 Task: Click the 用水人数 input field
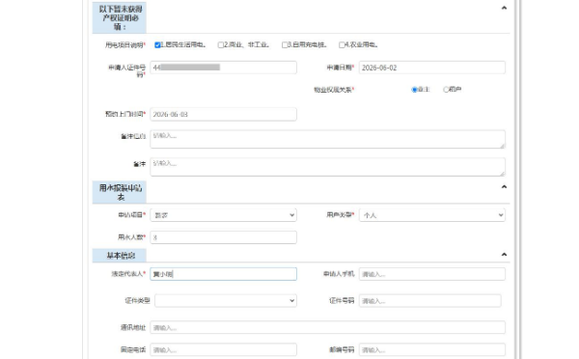[x=224, y=237]
